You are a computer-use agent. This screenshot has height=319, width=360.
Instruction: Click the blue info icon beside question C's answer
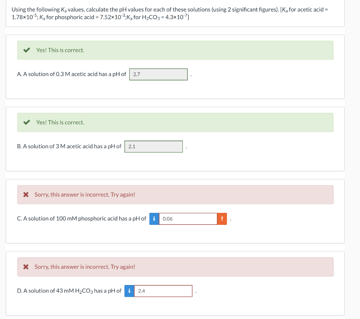point(154,219)
